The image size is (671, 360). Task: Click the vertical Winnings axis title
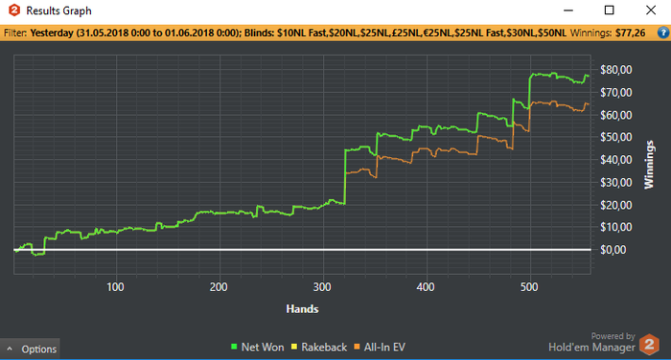[x=649, y=165]
